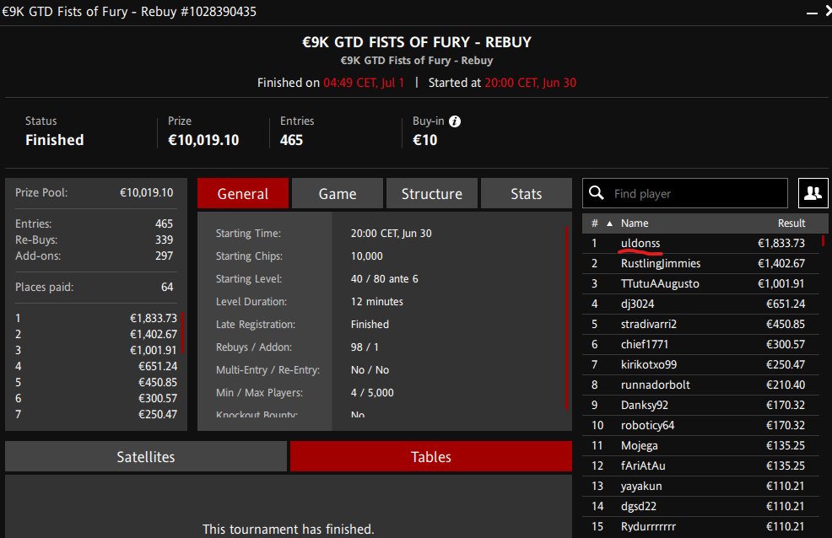Image resolution: width=832 pixels, height=538 pixels.
Task: Click the Late Registration Finished value
Action: (x=370, y=325)
